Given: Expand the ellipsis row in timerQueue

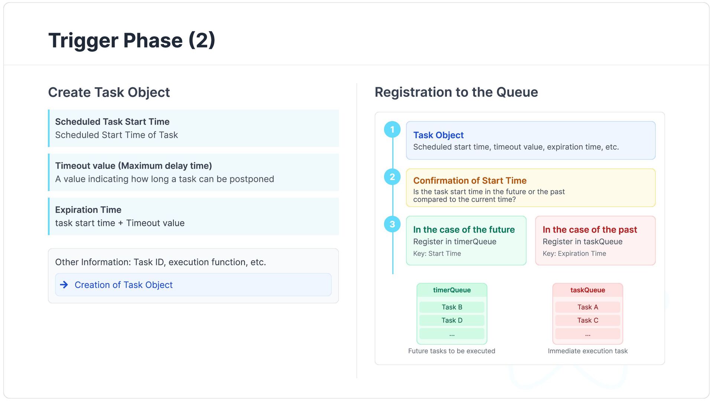Looking at the screenshot, I should [x=452, y=334].
